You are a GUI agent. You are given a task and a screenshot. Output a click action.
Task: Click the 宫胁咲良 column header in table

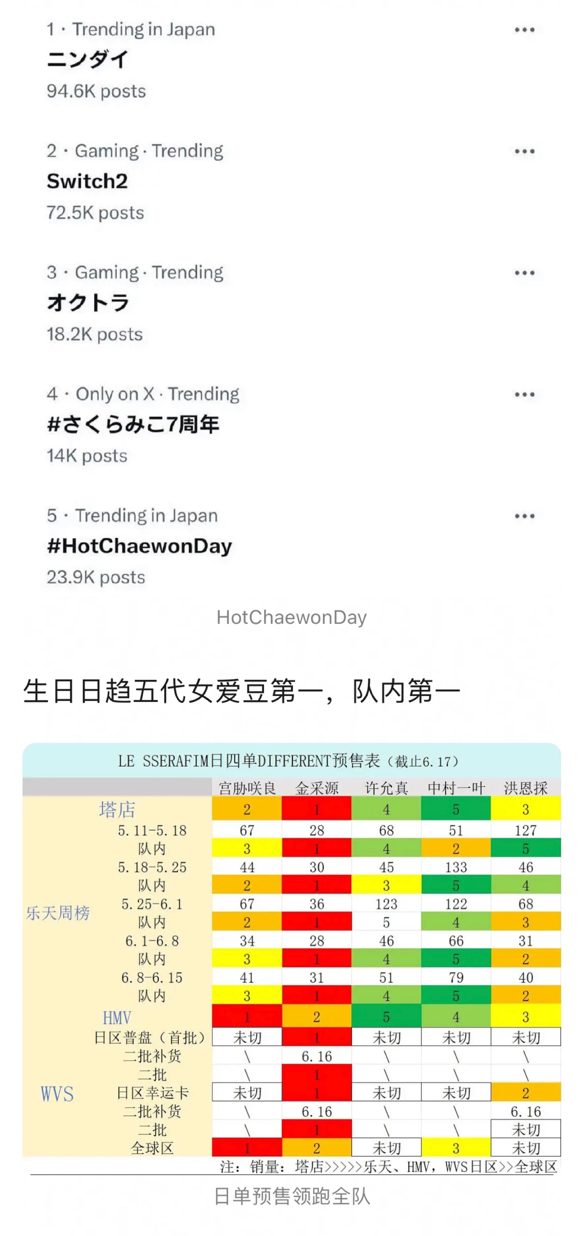coord(247,788)
